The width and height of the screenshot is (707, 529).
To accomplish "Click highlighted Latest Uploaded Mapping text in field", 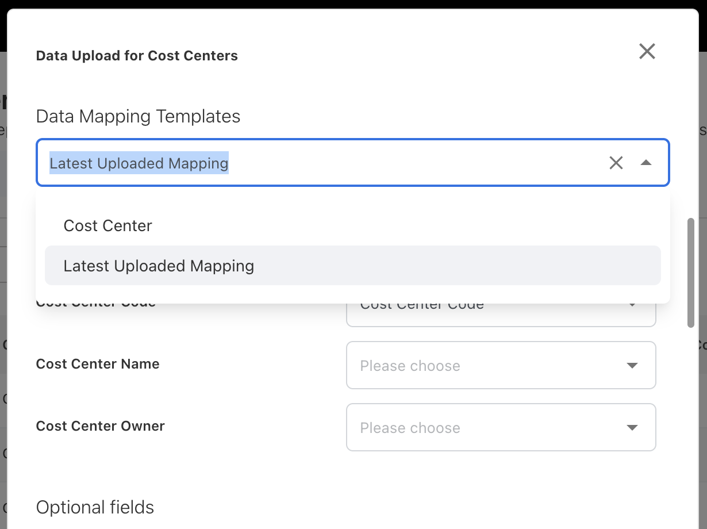I will pyautogui.click(x=139, y=163).
